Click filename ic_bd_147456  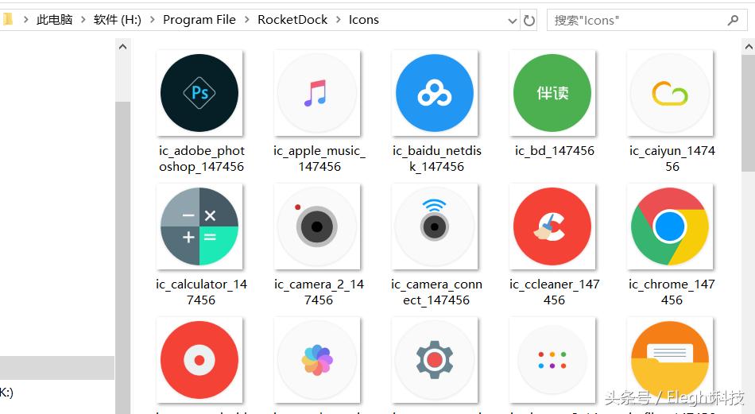pos(554,151)
